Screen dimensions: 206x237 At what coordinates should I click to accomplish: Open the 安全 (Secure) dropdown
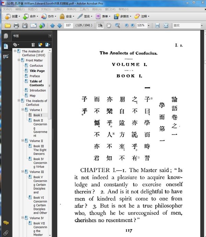coord(67,16)
